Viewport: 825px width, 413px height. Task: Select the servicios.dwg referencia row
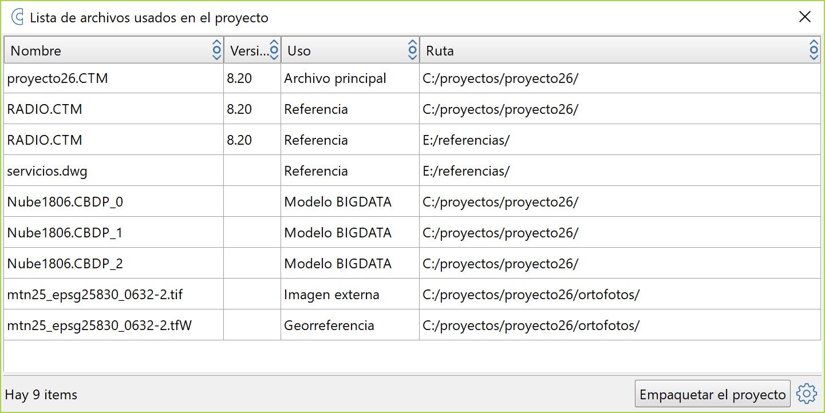click(229, 170)
